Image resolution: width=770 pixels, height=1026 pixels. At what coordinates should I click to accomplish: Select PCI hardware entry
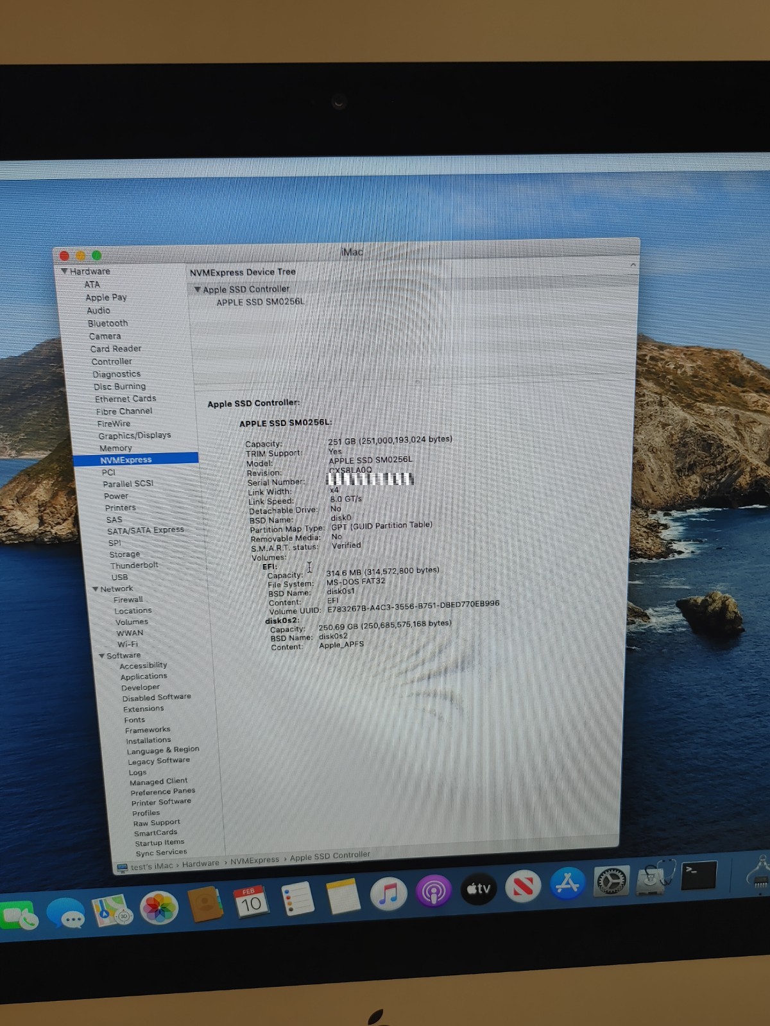coord(108,472)
